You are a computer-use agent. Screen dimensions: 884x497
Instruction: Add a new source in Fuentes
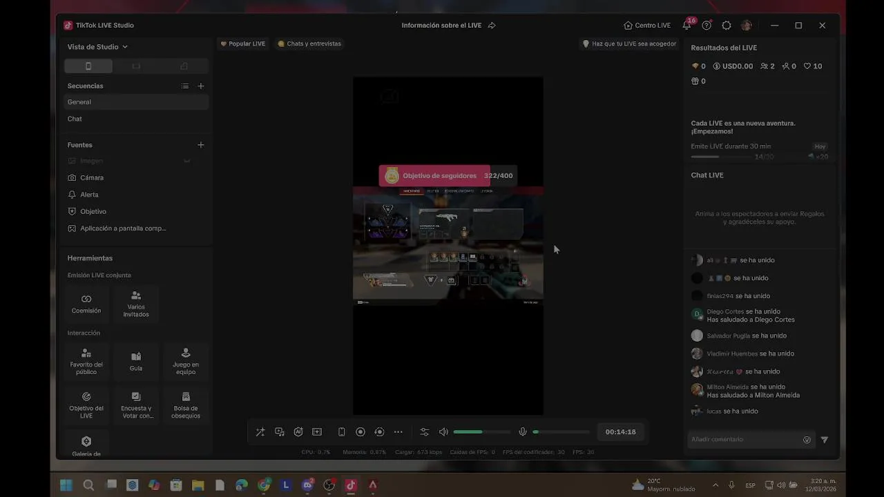(x=201, y=145)
